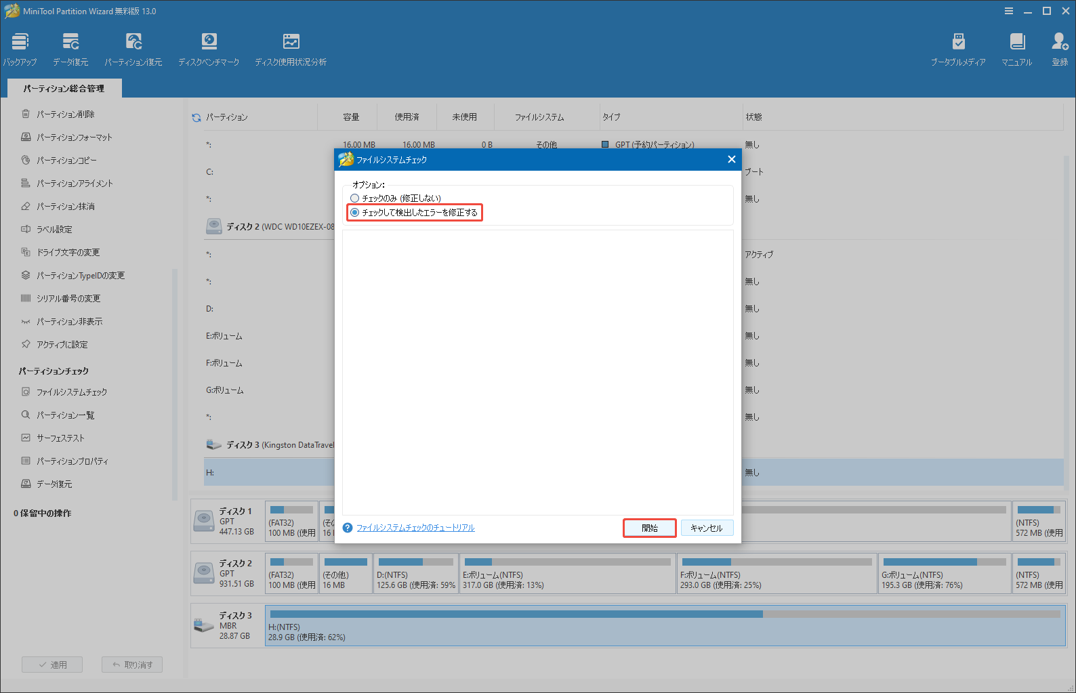Open the バックアップ backup tool
Image resolution: width=1076 pixels, height=693 pixels.
[x=20, y=49]
